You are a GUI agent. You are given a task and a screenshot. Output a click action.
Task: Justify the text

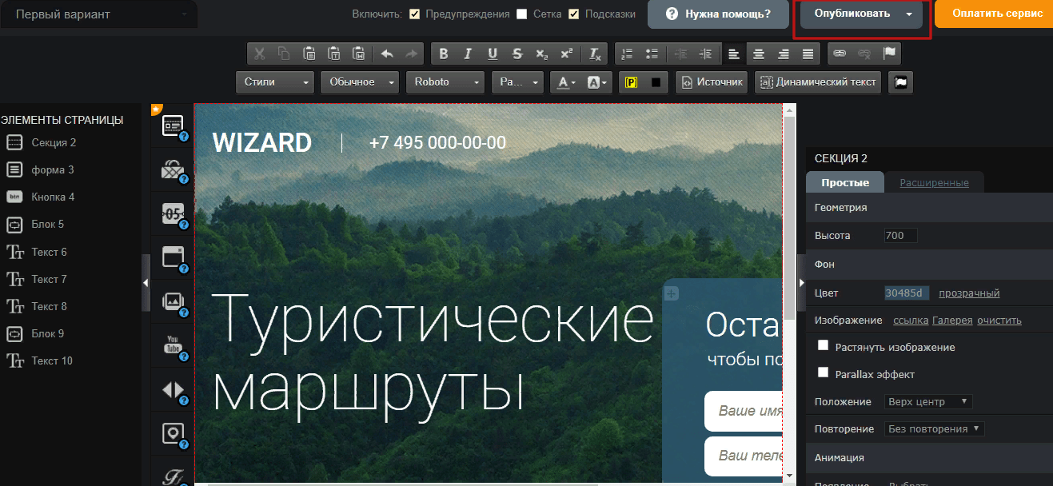click(x=808, y=54)
